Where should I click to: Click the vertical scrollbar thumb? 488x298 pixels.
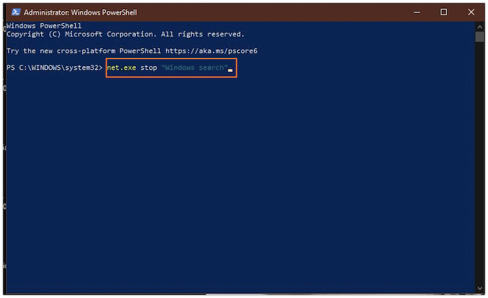480,37
